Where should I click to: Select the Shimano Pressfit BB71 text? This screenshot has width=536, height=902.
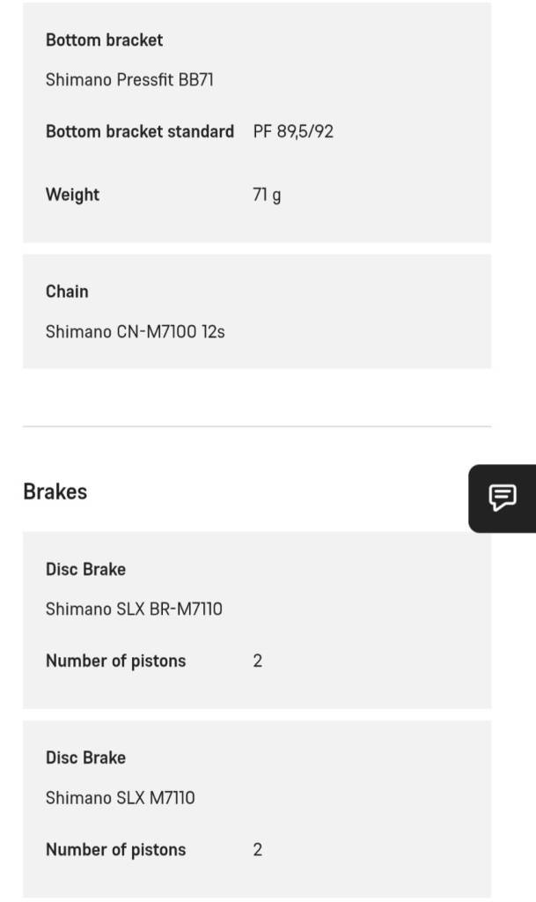click(129, 80)
